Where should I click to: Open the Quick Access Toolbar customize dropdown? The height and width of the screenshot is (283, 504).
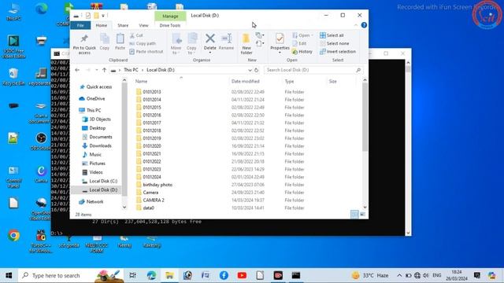103,16
